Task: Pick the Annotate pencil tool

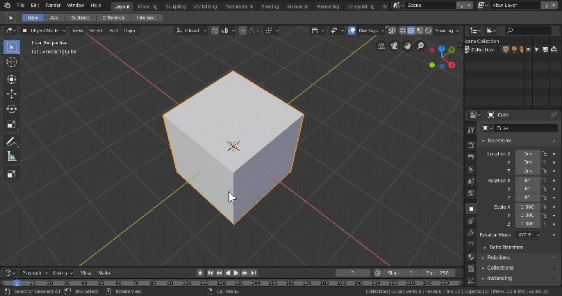Action: (12, 141)
